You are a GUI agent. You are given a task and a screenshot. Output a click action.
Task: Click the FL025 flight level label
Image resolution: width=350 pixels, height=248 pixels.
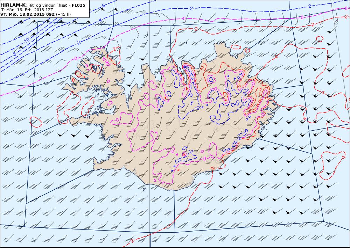[78, 5]
